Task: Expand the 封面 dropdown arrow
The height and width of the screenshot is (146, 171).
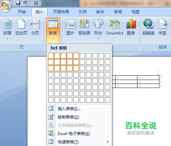Action: pyautogui.click(x=7, y=38)
